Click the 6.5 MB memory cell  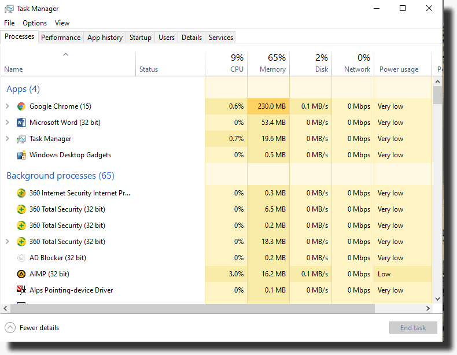click(x=268, y=209)
